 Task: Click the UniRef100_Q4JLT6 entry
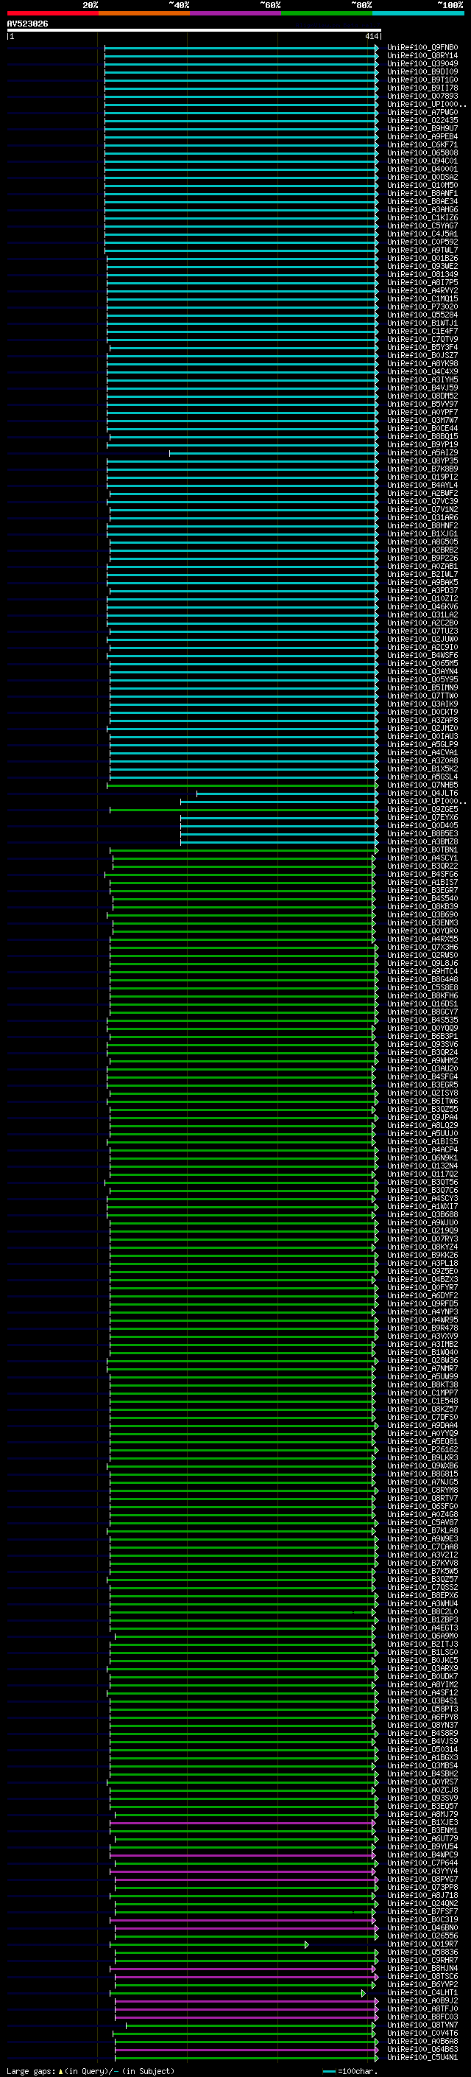pos(422,793)
